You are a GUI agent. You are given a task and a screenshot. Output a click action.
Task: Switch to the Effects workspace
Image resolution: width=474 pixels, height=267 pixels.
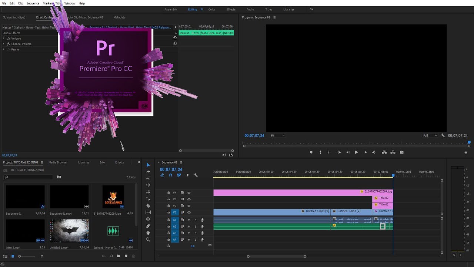(x=231, y=10)
